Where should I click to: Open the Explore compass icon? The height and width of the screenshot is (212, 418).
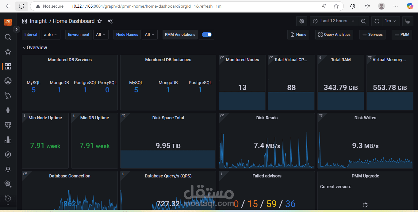coord(8,154)
